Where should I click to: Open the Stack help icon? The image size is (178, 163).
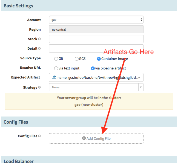click(39, 39)
